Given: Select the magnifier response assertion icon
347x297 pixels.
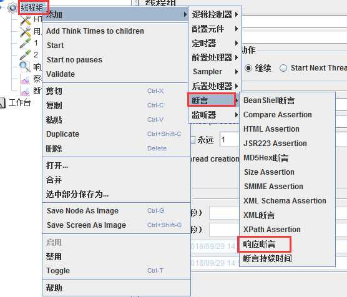Looking at the screenshot, I should [x=25, y=67].
